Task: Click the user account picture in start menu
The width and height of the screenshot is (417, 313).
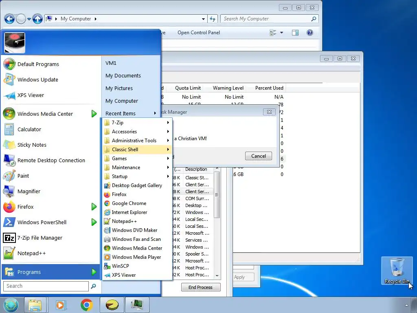Action: pos(15,43)
